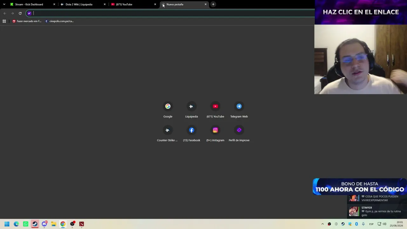Click the Bluetooth tray icon

pos(356,224)
